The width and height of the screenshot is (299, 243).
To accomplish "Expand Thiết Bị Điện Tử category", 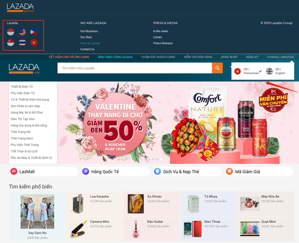I will click(x=22, y=87).
